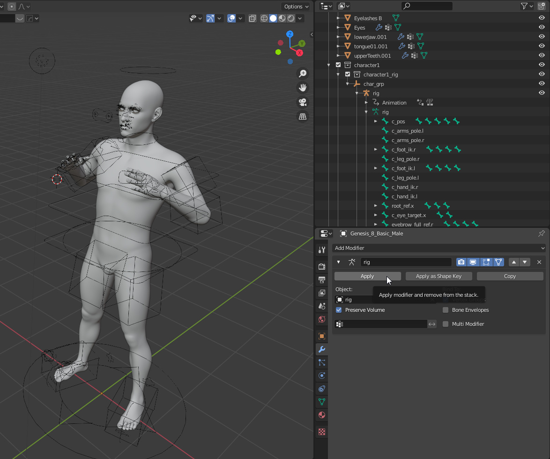Select the Particle Properties tab
This screenshot has width=550, height=459.
pos(321,361)
